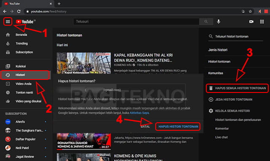This screenshot has width=270, height=161.
Task: Click the lock icon in address bar
Action: tap(27, 11)
